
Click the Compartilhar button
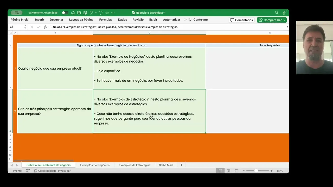coord(272,20)
